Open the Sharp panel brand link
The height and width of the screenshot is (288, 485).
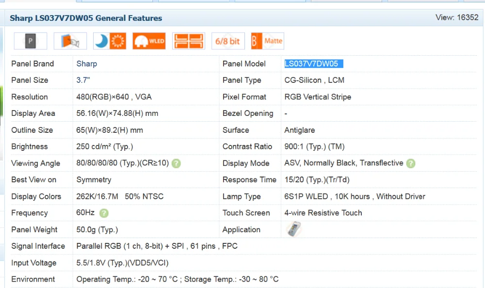(87, 64)
